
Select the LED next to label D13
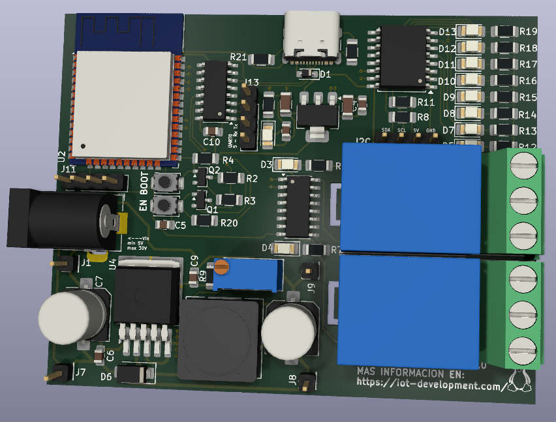pyautogui.click(x=469, y=31)
